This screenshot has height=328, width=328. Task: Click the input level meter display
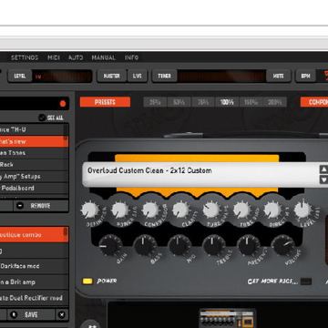pos(62,77)
